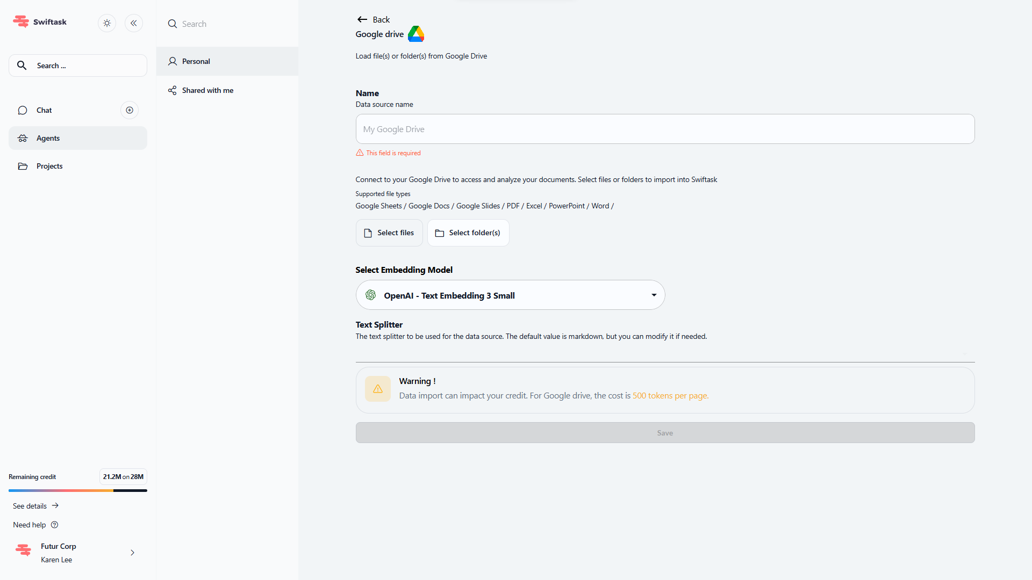
Task: Open the Chat section
Action: (x=44, y=110)
